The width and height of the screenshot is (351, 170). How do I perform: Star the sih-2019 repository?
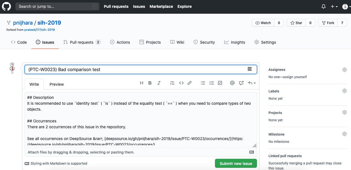[296, 23]
